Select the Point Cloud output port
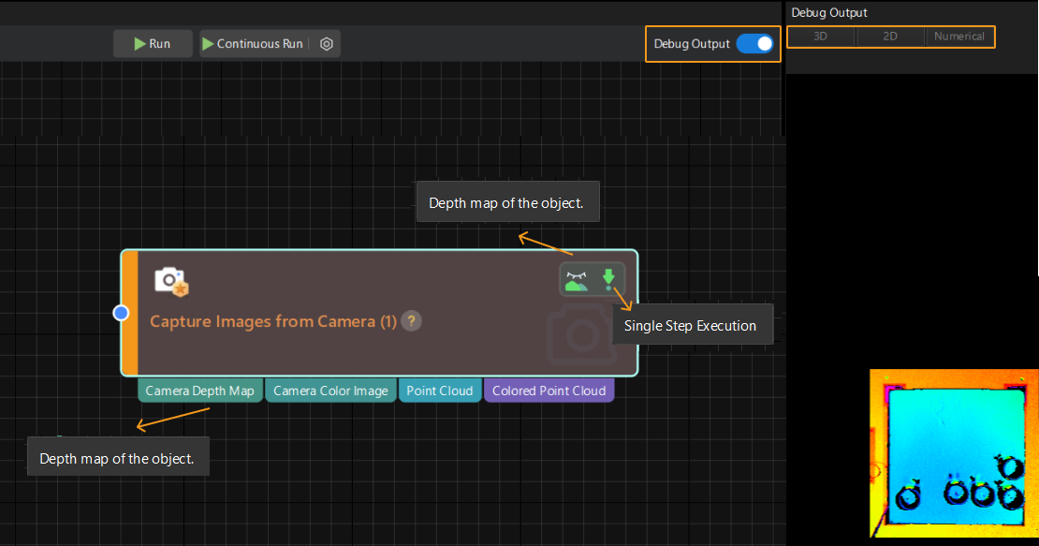This screenshot has height=546, width=1039. coord(439,391)
